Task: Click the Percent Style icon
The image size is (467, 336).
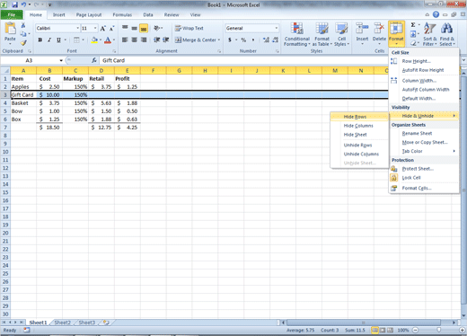Action: [x=243, y=40]
